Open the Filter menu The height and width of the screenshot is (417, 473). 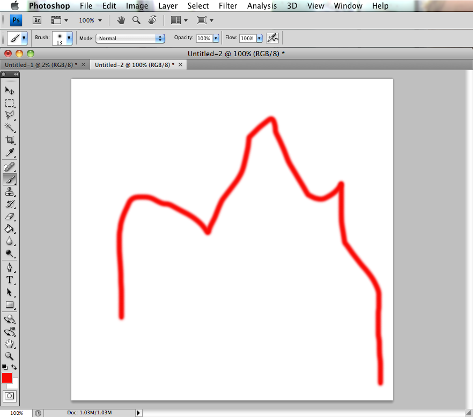click(228, 6)
